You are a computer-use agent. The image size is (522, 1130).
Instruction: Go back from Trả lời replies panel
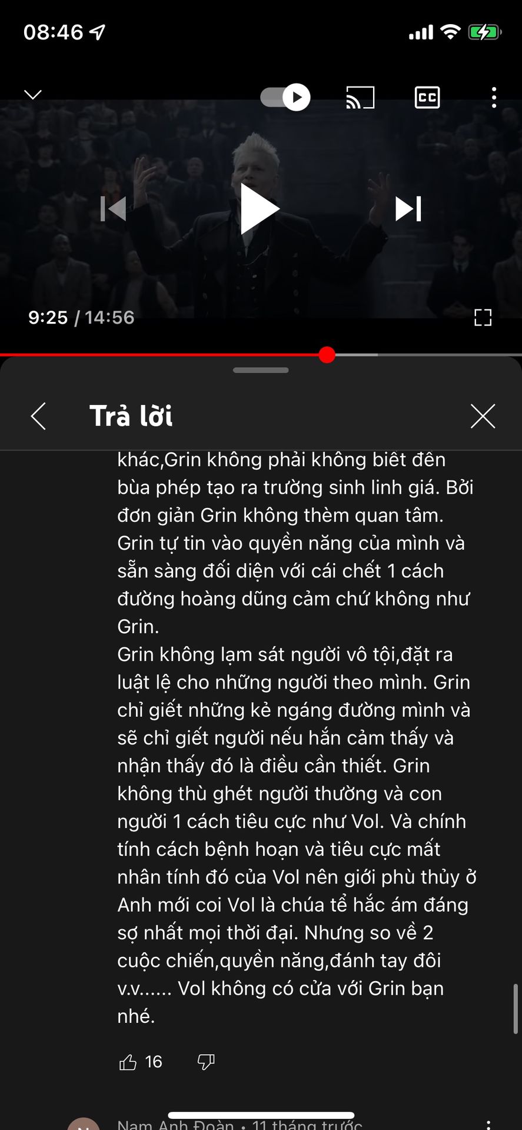pyautogui.click(x=38, y=416)
